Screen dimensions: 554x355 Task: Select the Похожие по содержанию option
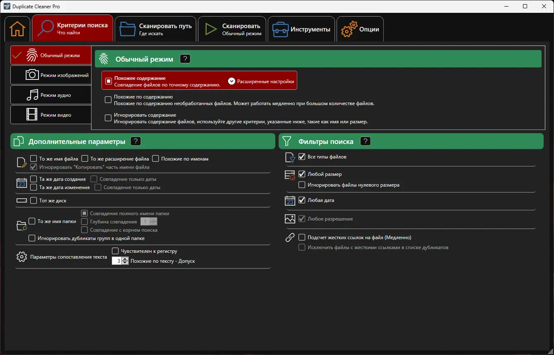pyautogui.click(x=108, y=100)
